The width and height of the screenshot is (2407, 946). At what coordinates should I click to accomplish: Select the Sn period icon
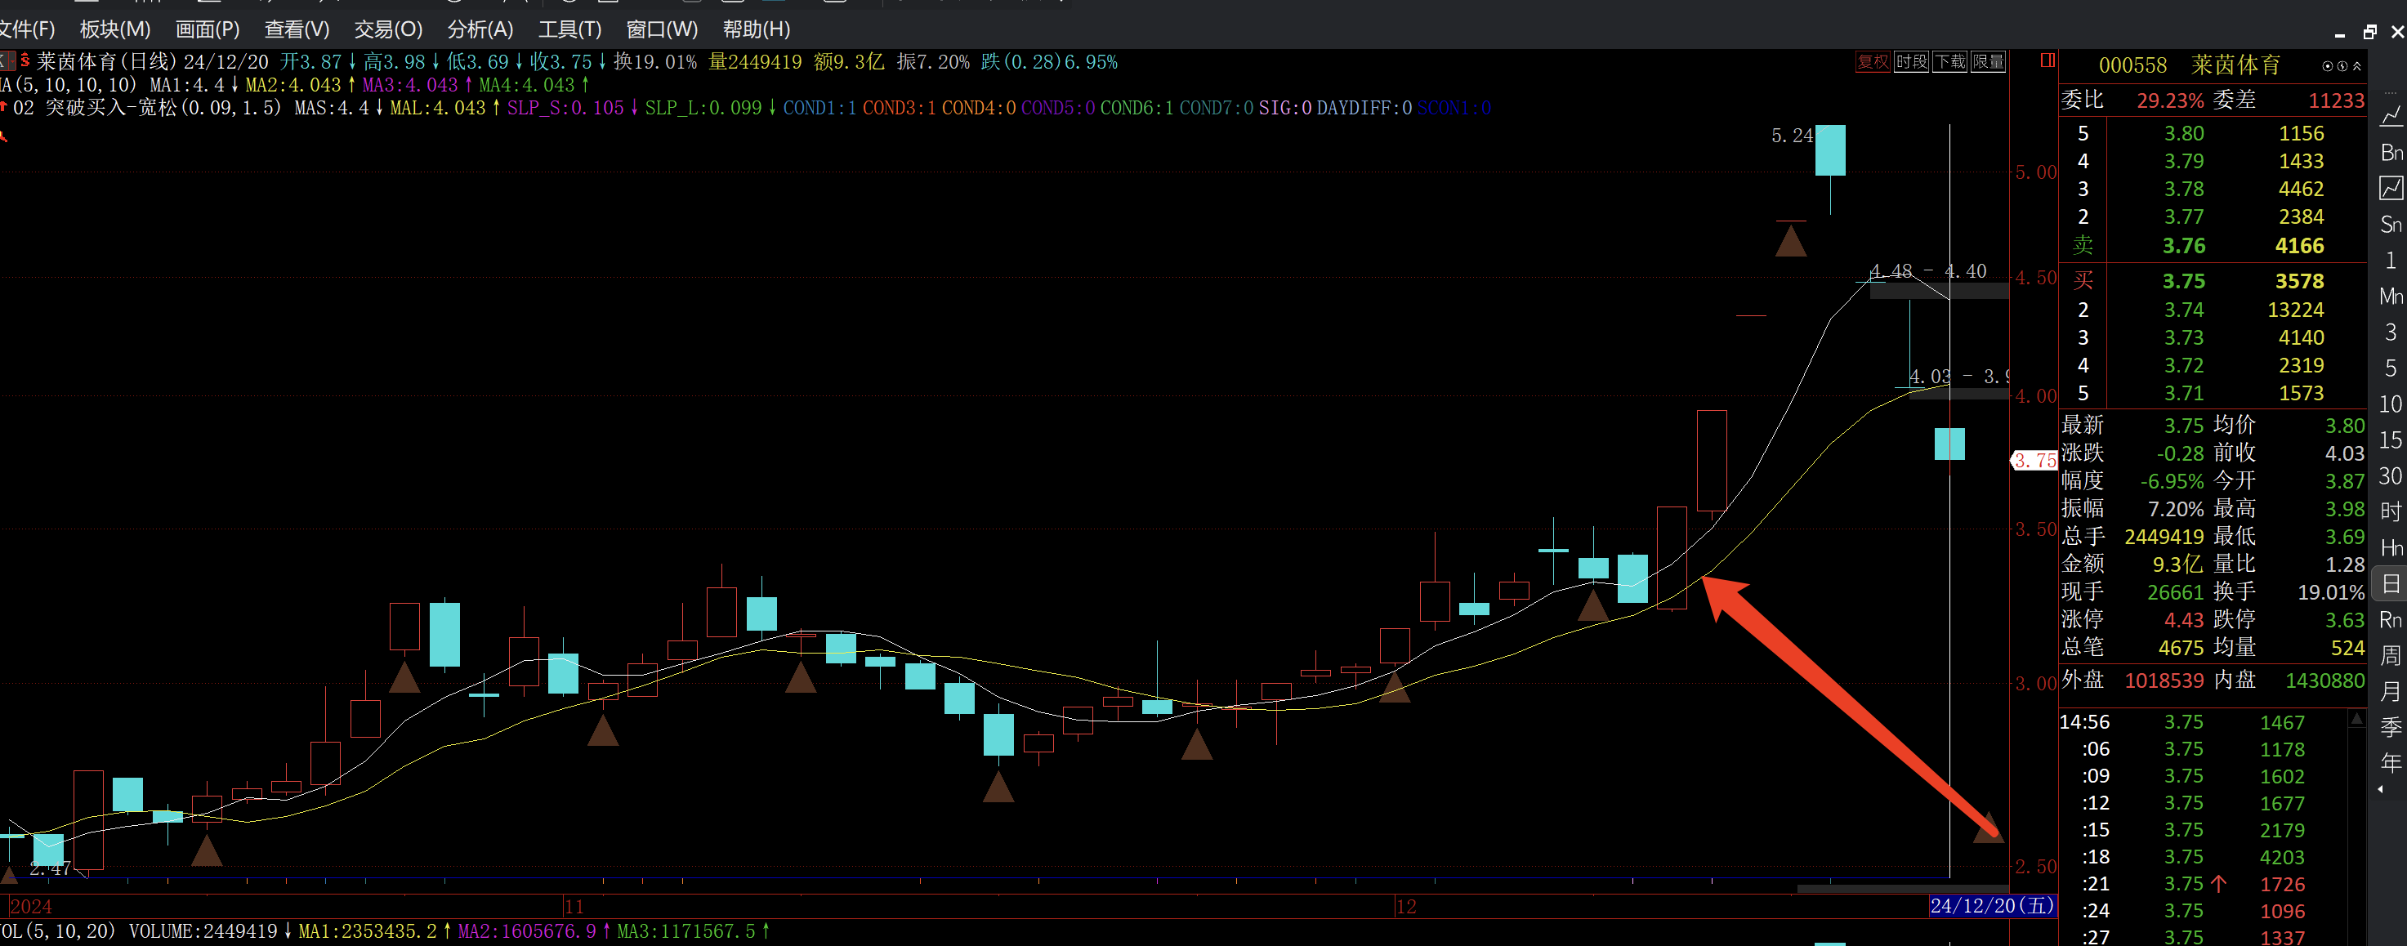(2391, 224)
